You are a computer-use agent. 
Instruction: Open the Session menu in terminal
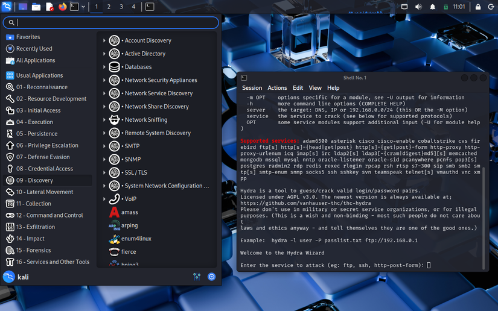tap(252, 88)
